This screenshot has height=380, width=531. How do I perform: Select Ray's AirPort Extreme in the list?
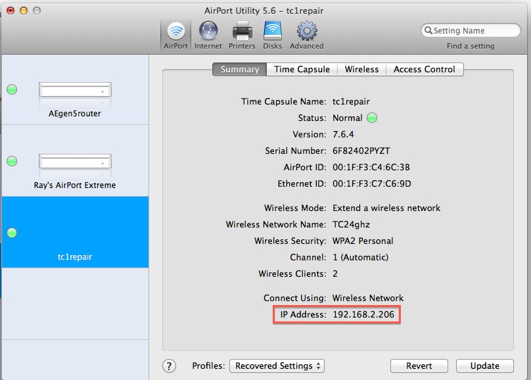pos(75,161)
